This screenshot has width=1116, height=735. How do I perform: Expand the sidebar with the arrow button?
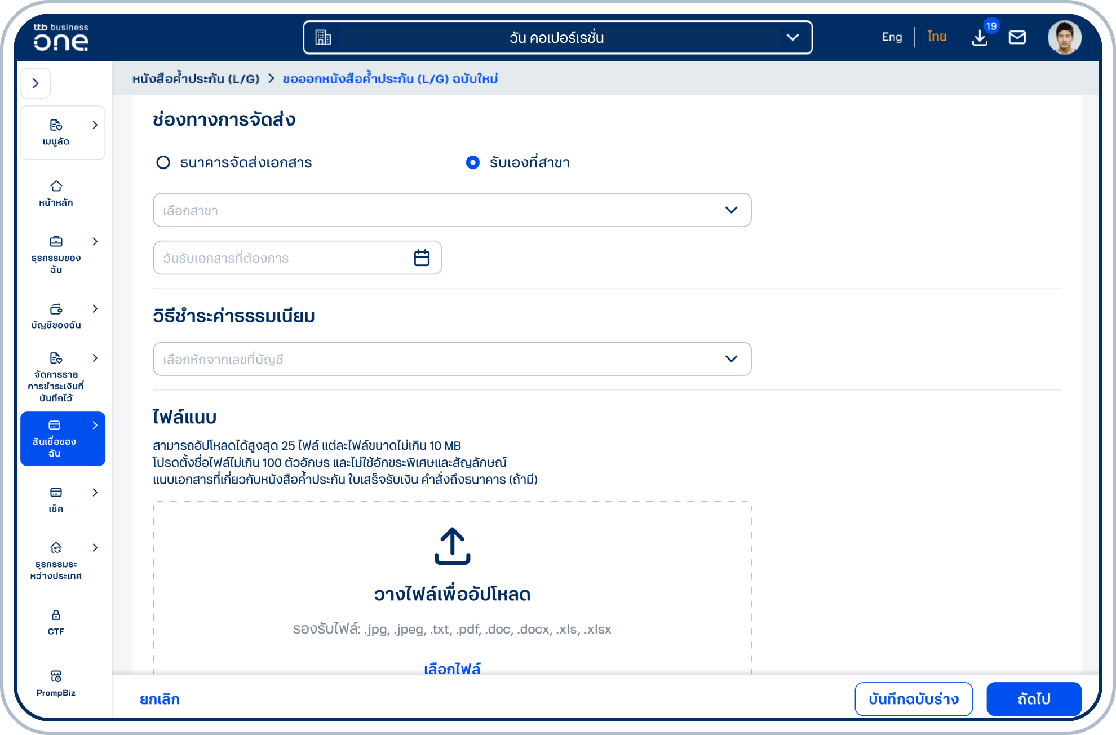(36, 83)
